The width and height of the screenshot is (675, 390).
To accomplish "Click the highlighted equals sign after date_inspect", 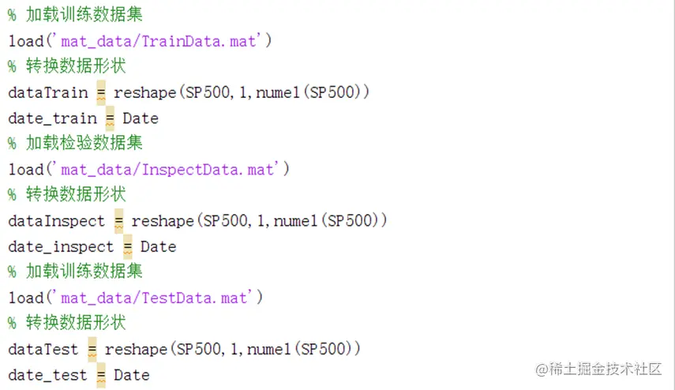I will [128, 247].
